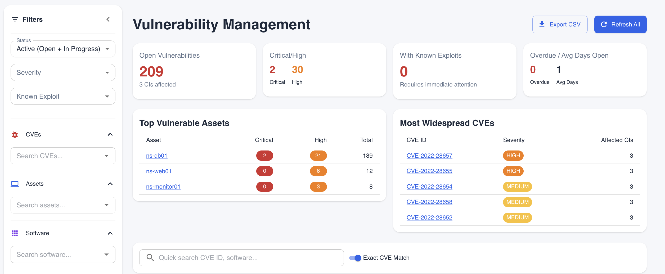Screen dimensions: 665x274
Task: Click the grid icon next to Software
Action: coord(15,233)
